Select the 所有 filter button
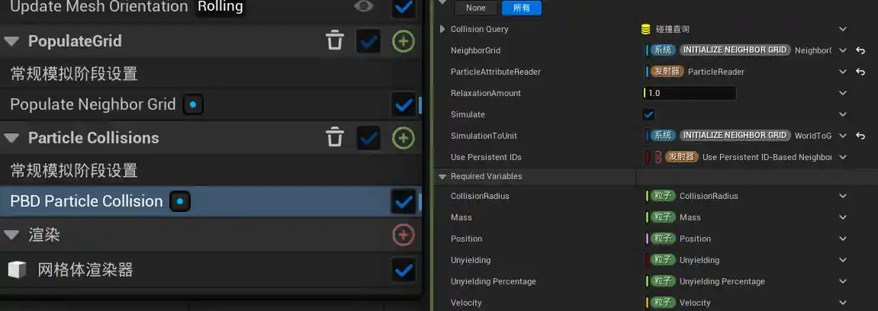878x311 pixels. (522, 8)
